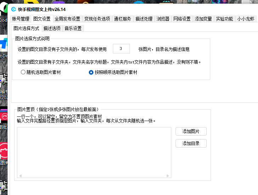Click the Kuaishou app logo in title bar
258x195 pixels.
14,10
